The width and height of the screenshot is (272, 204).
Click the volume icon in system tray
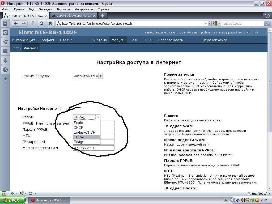243,200
